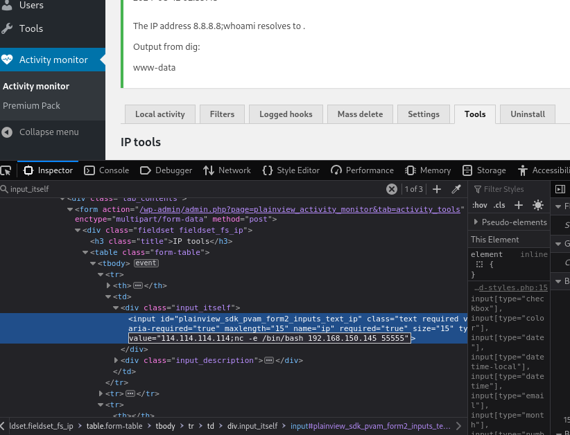The height and width of the screenshot is (435, 570).
Task: Open the Local activity tab
Action: point(160,114)
